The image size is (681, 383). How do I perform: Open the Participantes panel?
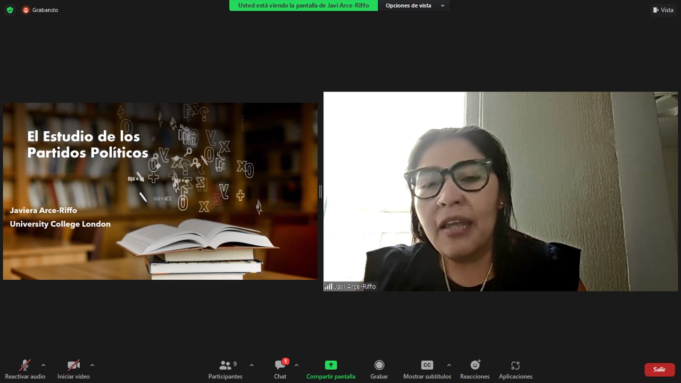click(226, 369)
